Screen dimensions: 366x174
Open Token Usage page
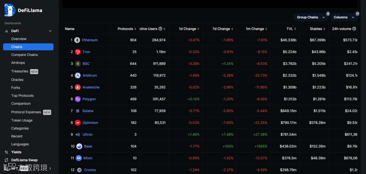(22, 121)
